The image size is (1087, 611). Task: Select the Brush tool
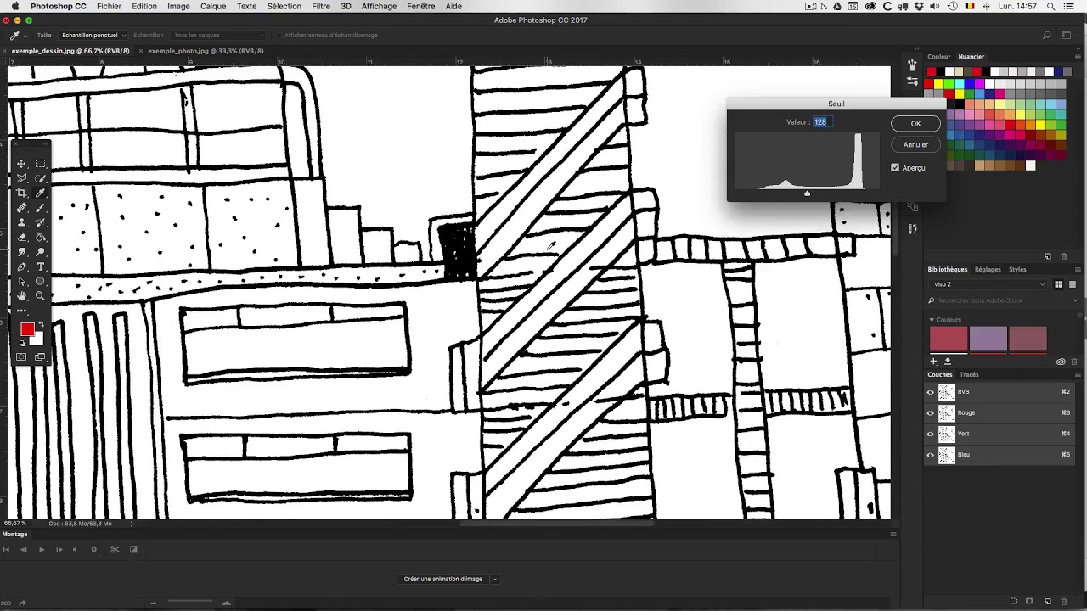coord(40,208)
